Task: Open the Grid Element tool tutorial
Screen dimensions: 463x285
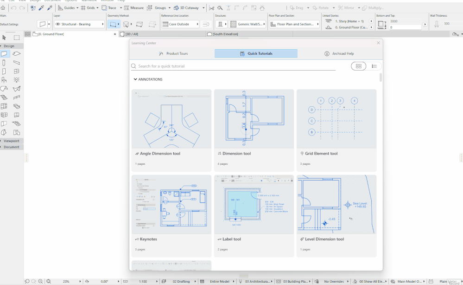Action: pyautogui.click(x=336, y=130)
